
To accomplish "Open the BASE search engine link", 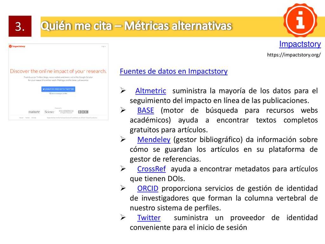I will pyautogui.click(x=145, y=110).
